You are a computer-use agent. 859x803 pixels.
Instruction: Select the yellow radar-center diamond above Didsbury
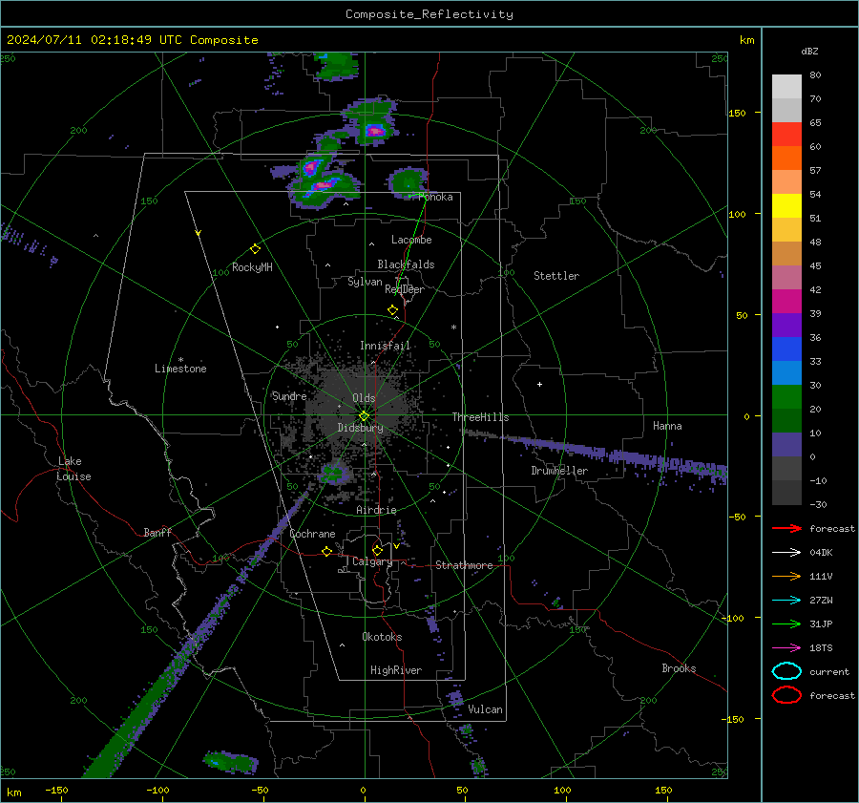[364, 416]
